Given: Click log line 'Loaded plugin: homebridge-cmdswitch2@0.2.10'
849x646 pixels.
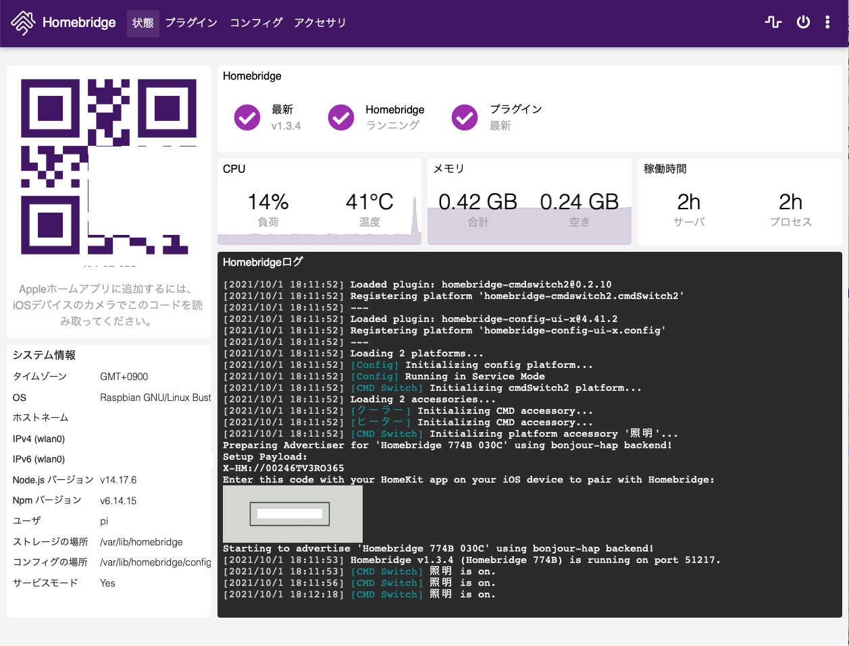Looking at the screenshot, I should (417, 285).
